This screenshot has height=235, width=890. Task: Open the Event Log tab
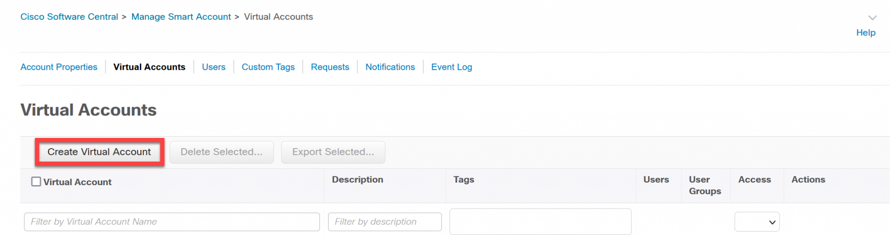[451, 67]
